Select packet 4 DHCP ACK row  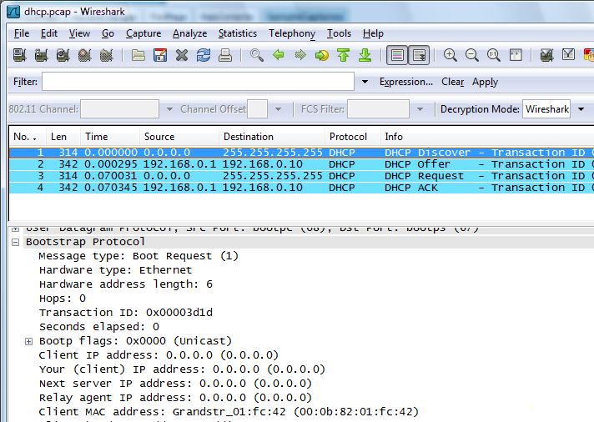tap(301, 188)
